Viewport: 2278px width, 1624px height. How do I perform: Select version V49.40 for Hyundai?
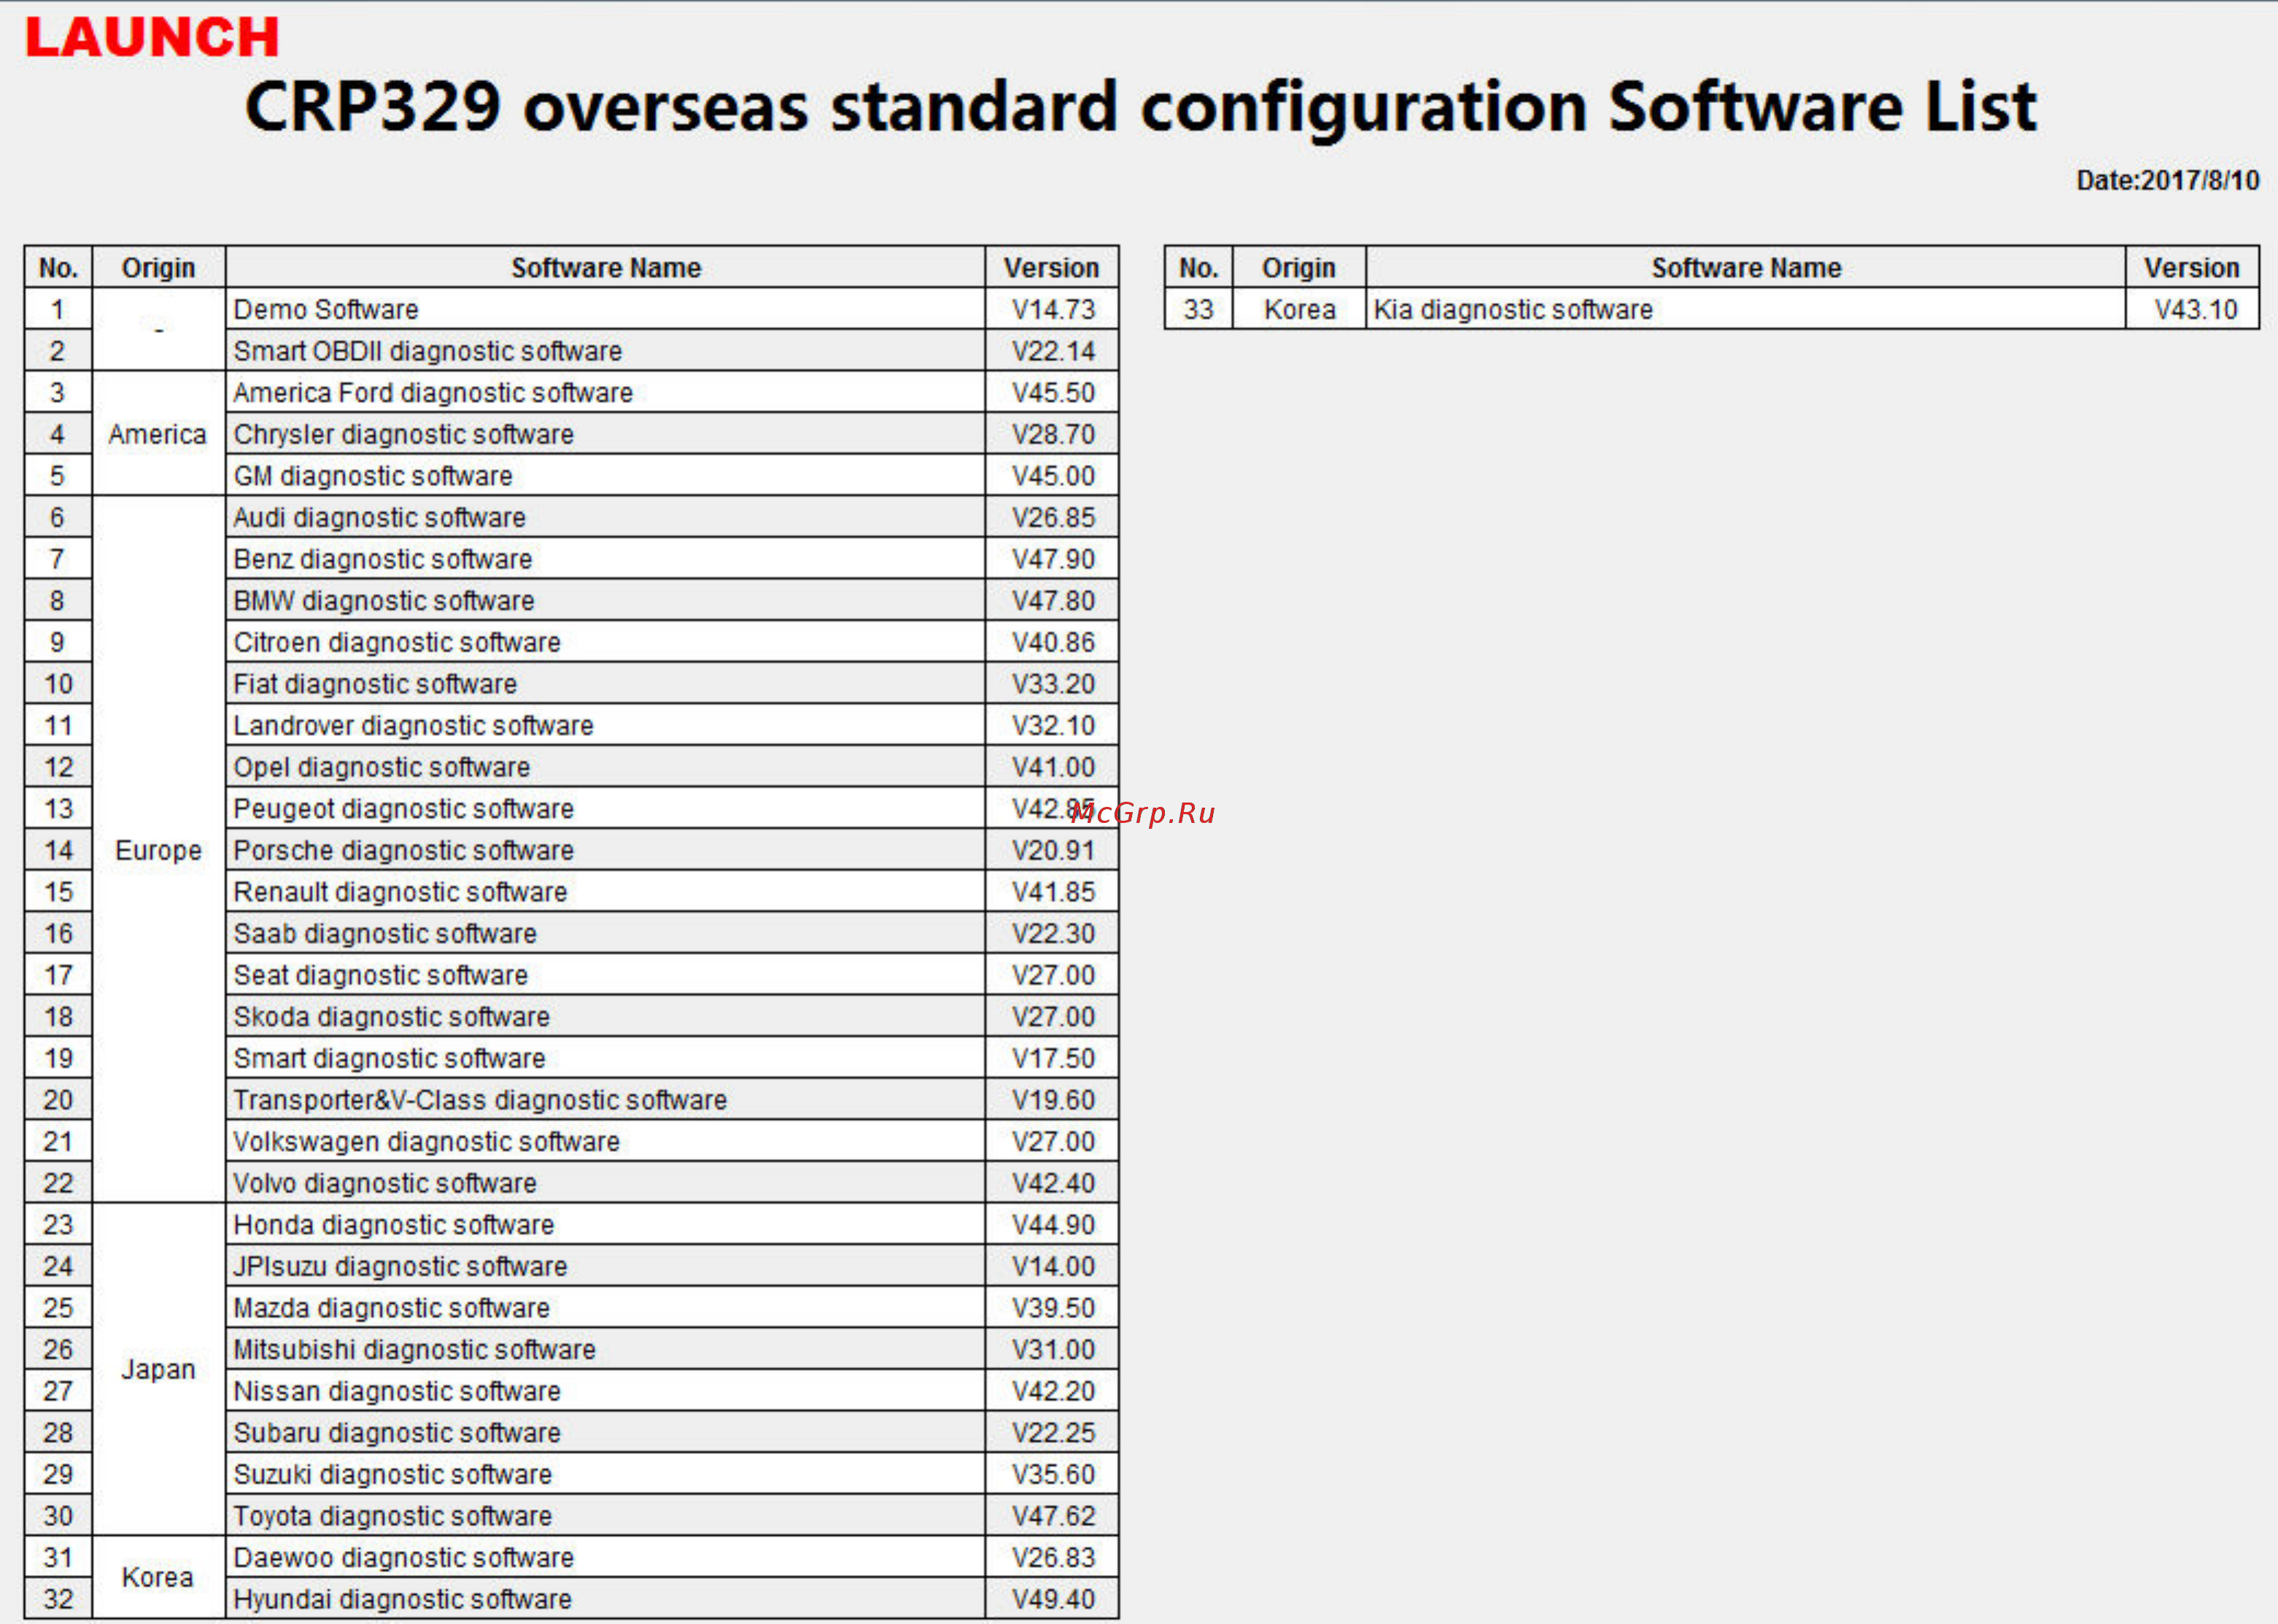(x=1052, y=1599)
